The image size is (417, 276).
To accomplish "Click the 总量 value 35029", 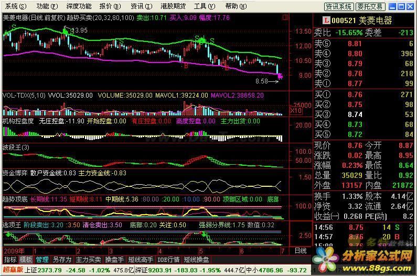I will (x=352, y=175).
